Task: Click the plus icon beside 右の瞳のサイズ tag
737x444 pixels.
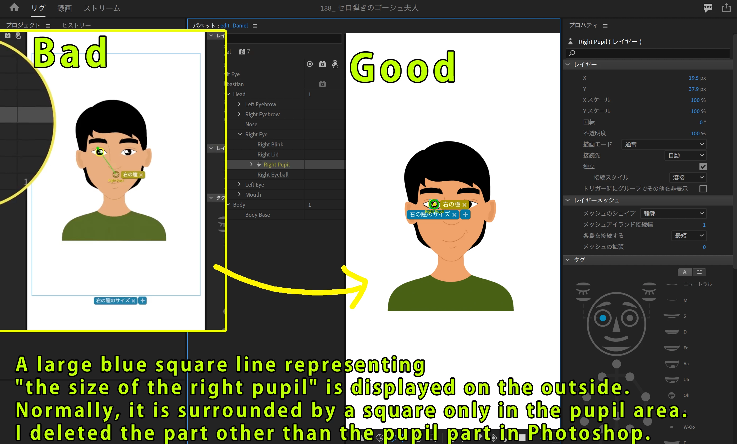Action: click(x=465, y=214)
